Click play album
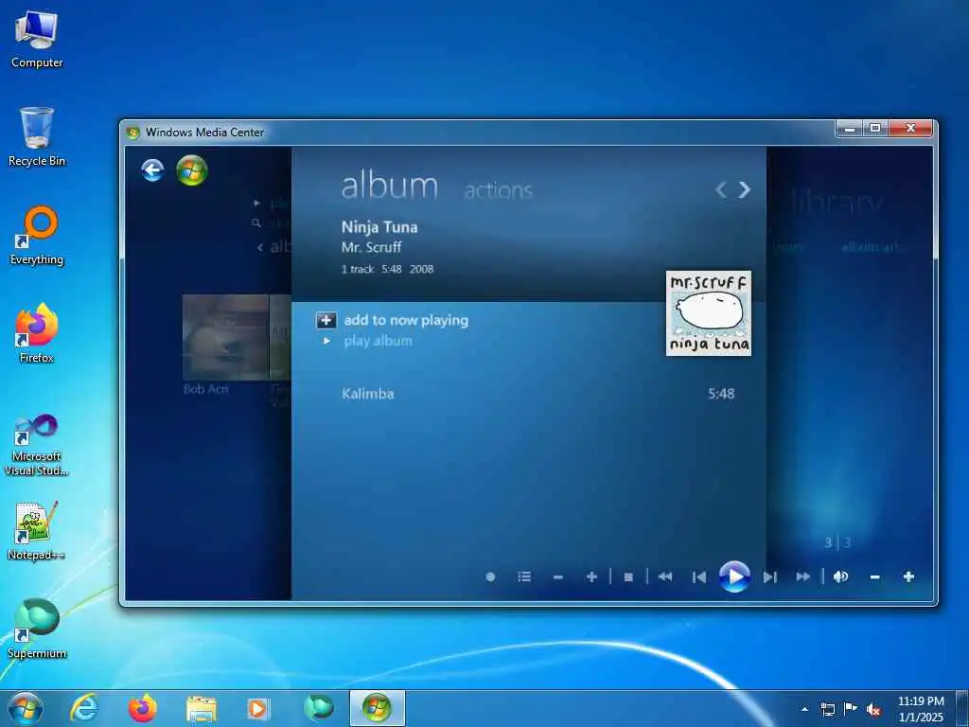Image resolution: width=969 pixels, height=727 pixels. (378, 341)
